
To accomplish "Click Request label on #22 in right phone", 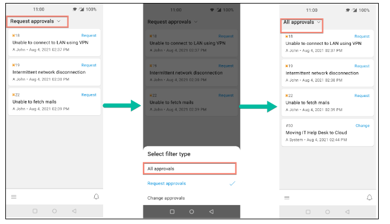I will click(x=362, y=96).
